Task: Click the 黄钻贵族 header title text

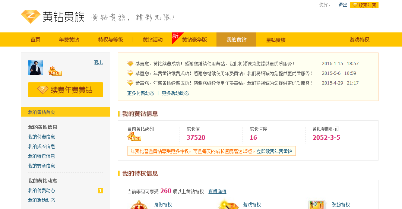Action: pyautogui.click(x=63, y=17)
